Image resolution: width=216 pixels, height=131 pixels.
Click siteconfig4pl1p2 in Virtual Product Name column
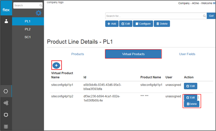[62, 96]
